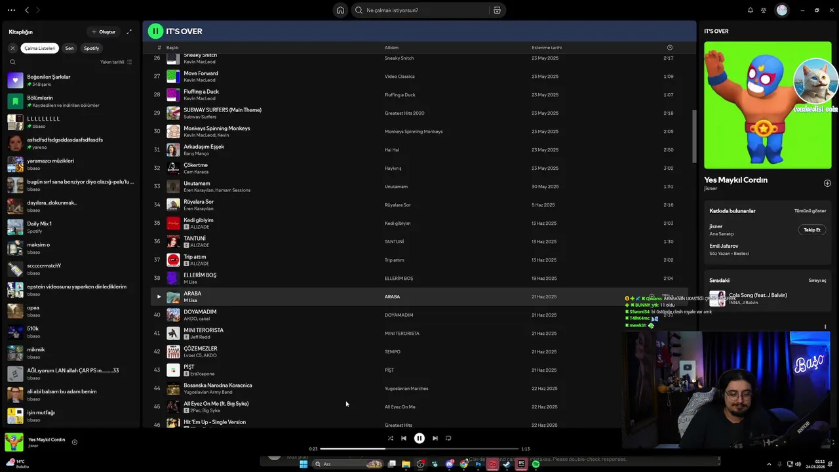The image size is (839, 472).
Task: Click the Oluştur create button
Action: click(104, 31)
